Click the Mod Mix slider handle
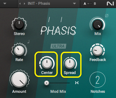Viewport: 116px width, 98px height. 47,83
